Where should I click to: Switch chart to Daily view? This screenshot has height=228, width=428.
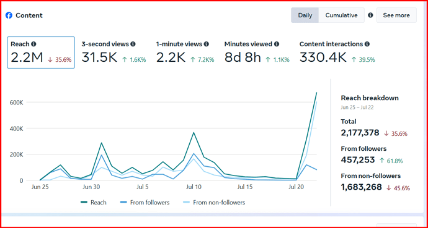305,15
